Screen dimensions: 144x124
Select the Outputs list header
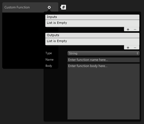coord(92,35)
